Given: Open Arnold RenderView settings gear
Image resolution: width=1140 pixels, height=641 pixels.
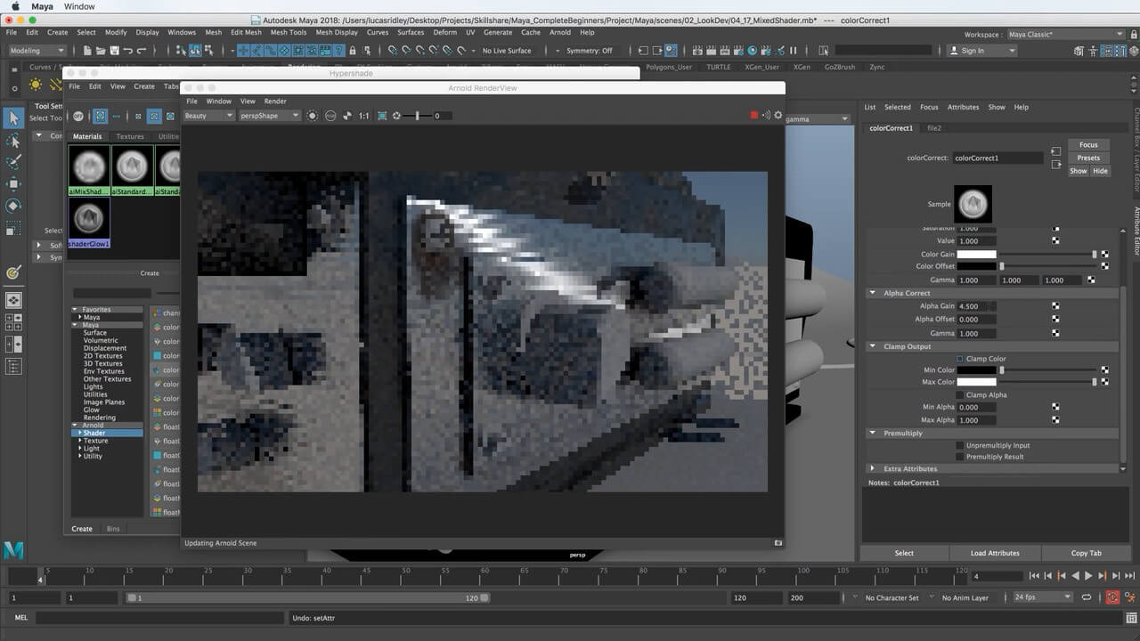Looking at the screenshot, I should 778,116.
